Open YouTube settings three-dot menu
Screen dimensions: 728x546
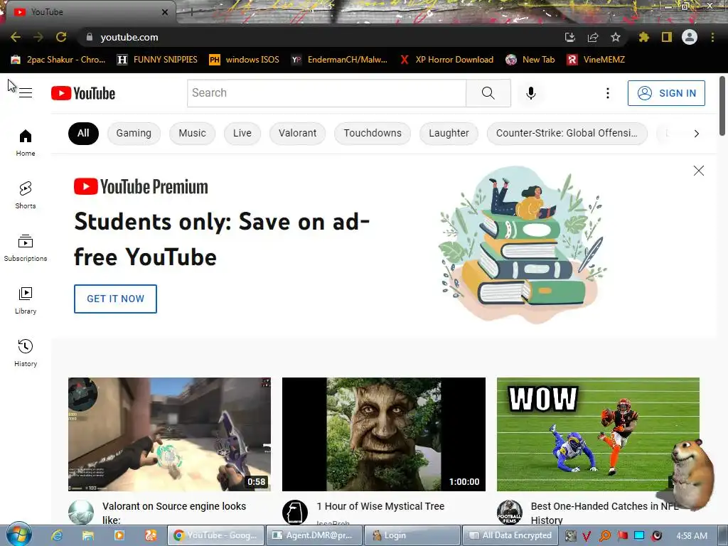607,93
